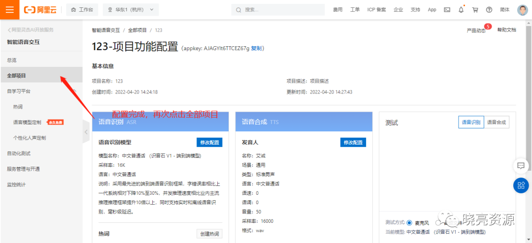Open the 工作台 workbench
Image resolution: width=532 pixels, height=243 pixels.
coord(81,10)
